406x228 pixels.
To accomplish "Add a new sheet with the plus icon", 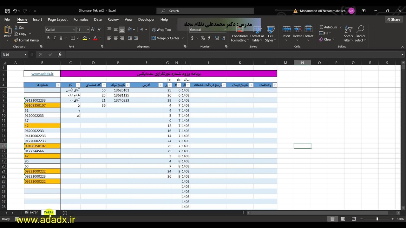I will tap(65, 213).
